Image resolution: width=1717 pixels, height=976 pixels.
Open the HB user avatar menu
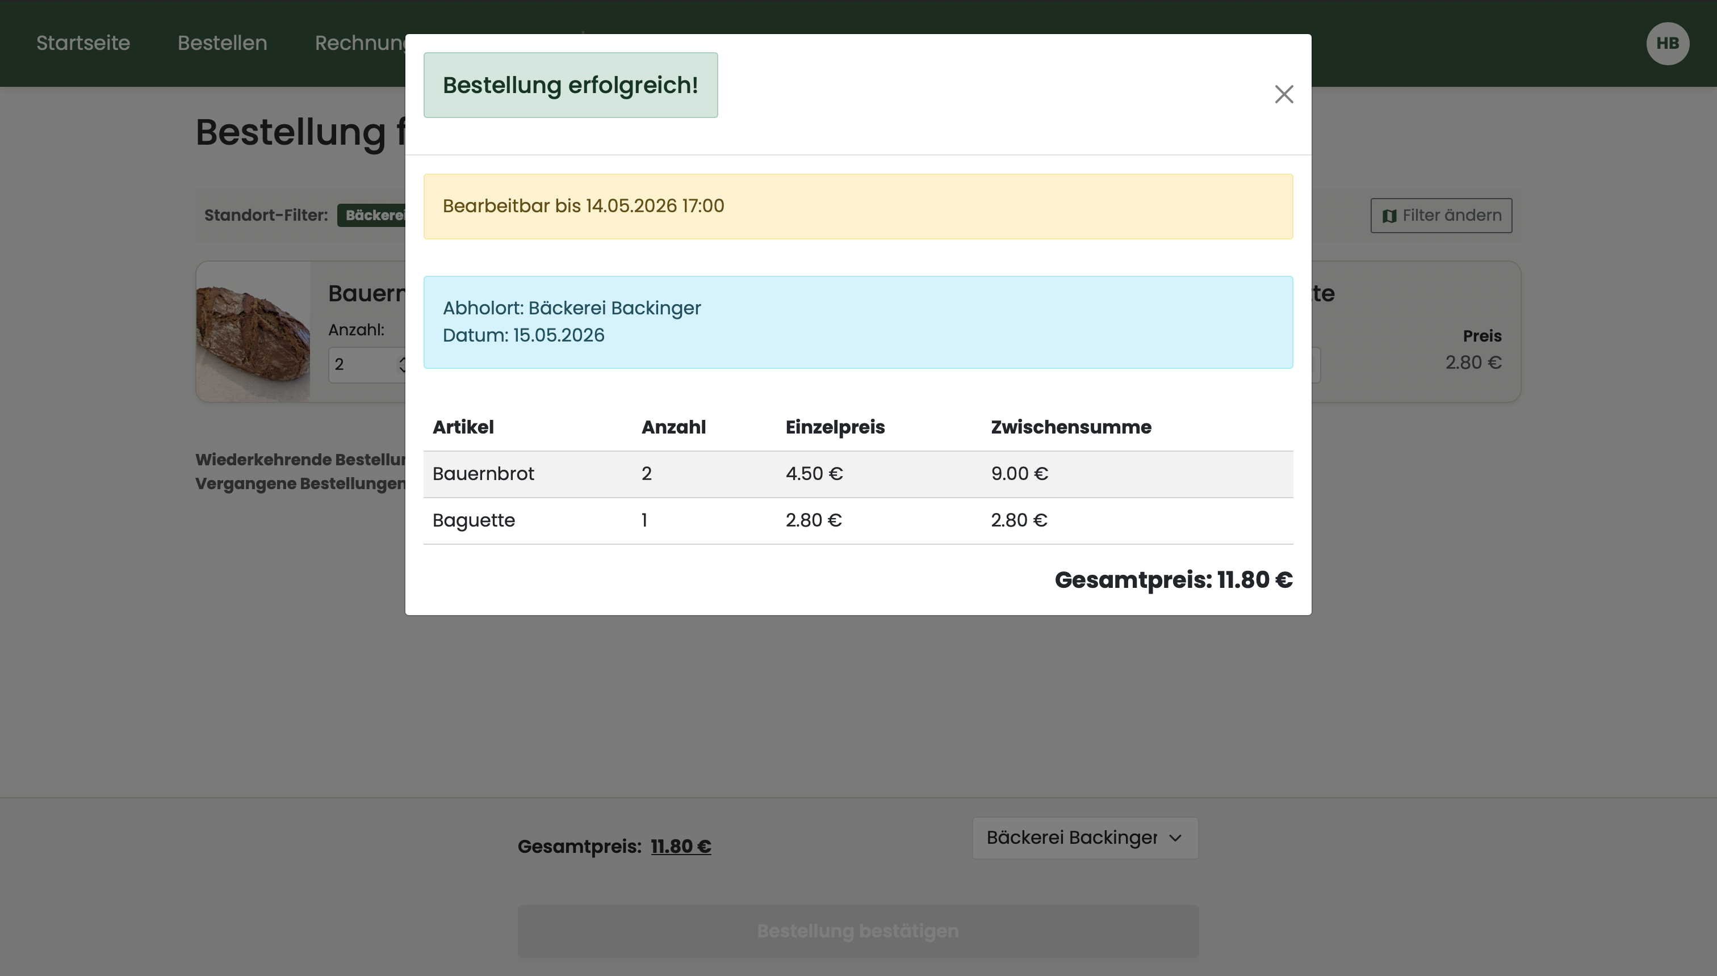(x=1668, y=44)
